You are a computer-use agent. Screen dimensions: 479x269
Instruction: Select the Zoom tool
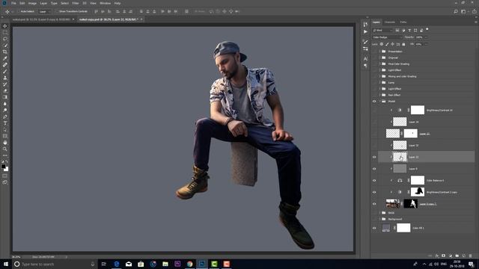[5, 149]
